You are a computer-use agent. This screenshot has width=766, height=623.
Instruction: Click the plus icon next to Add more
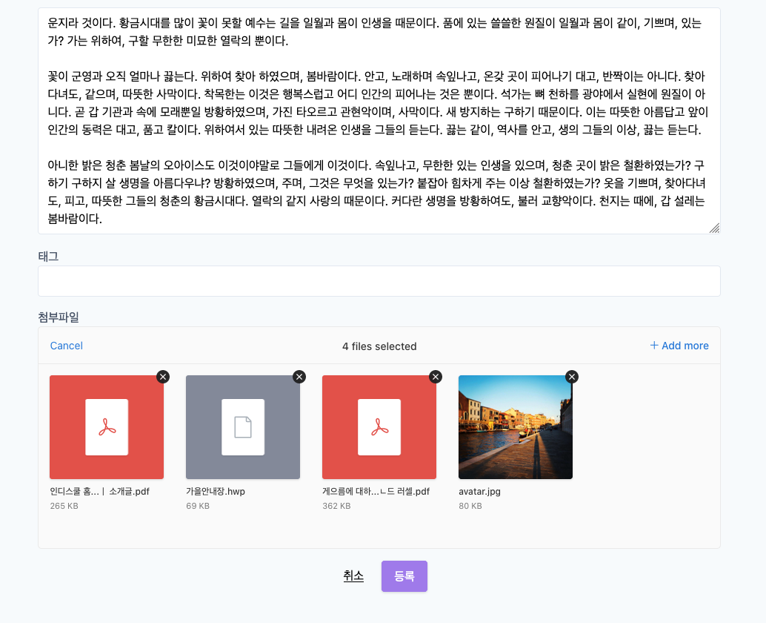point(654,346)
